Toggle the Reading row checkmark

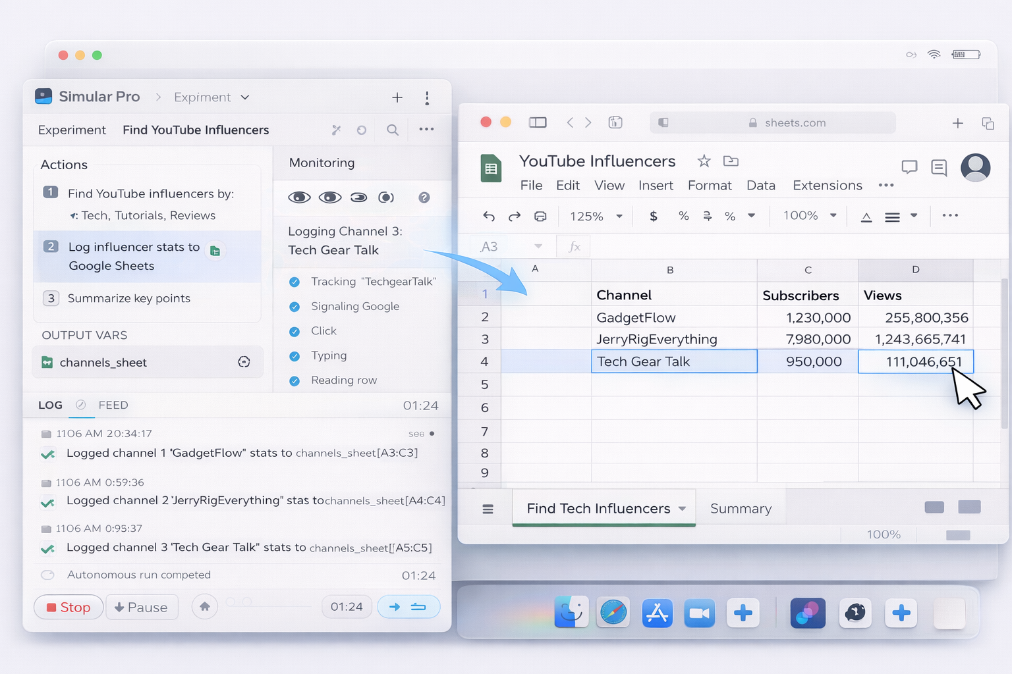pyautogui.click(x=295, y=381)
